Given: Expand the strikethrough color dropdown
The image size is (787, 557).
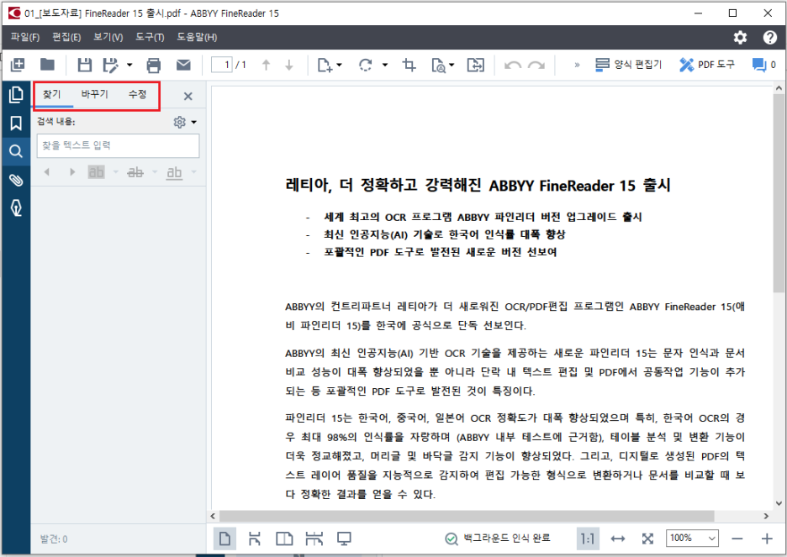Looking at the screenshot, I should point(155,172).
